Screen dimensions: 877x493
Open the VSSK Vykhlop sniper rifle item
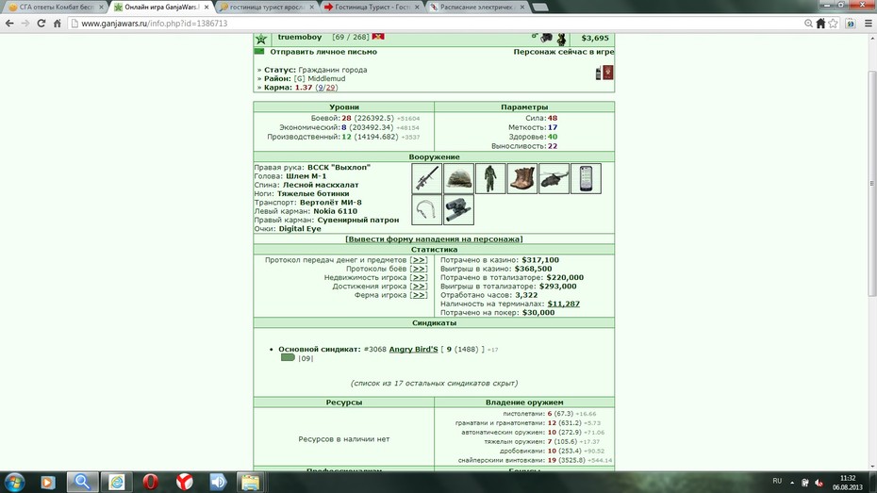tap(427, 178)
